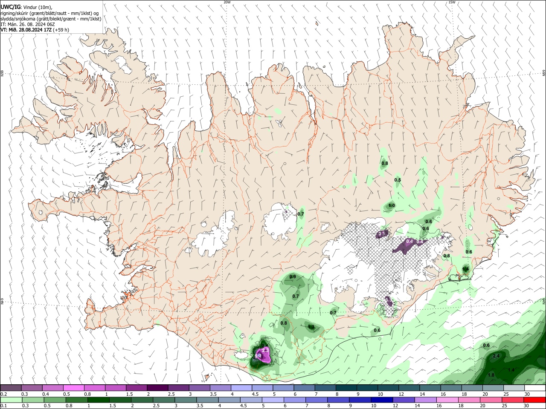
Task: Click the 0.5 precipitation value on the map
Action: pos(398,180)
